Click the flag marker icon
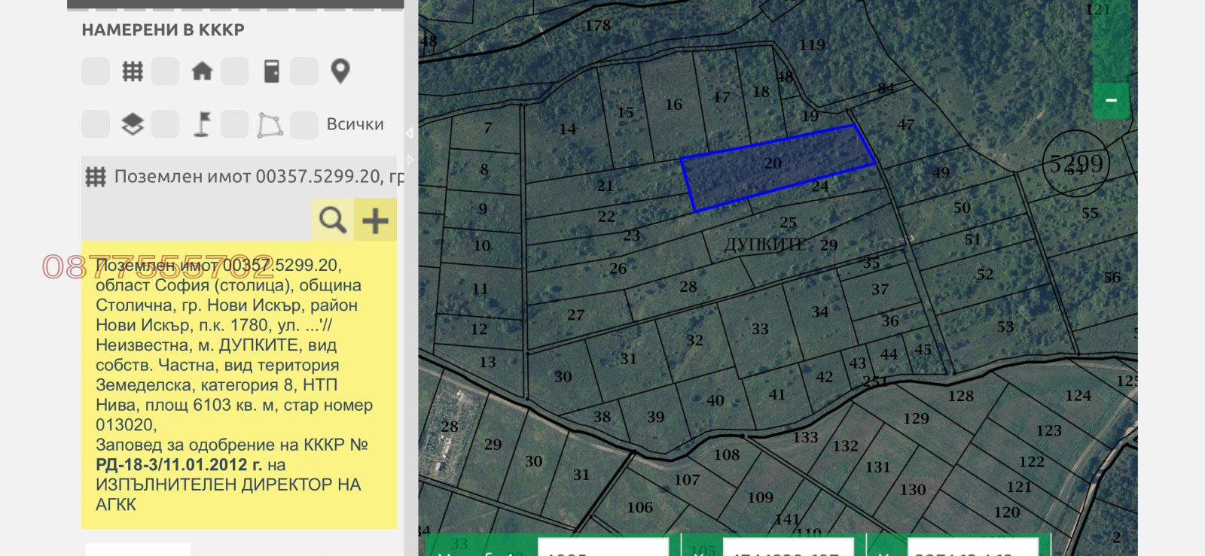Image resolution: width=1205 pixels, height=556 pixels. pos(202,124)
